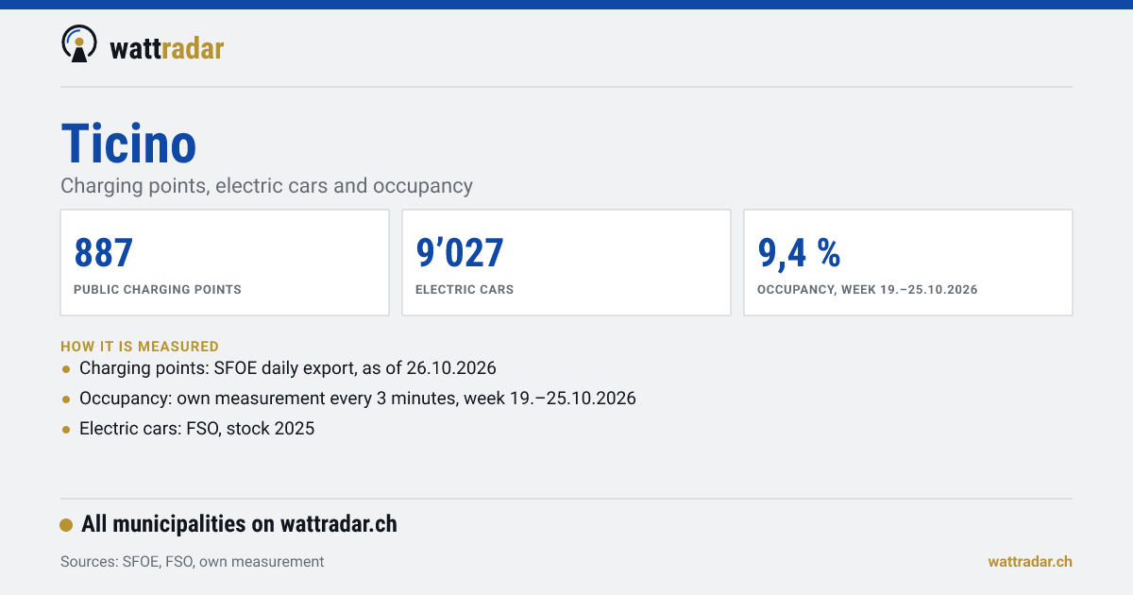Click the number 887

tap(104, 253)
